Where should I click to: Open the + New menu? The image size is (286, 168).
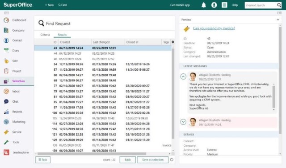coord(49,5)
